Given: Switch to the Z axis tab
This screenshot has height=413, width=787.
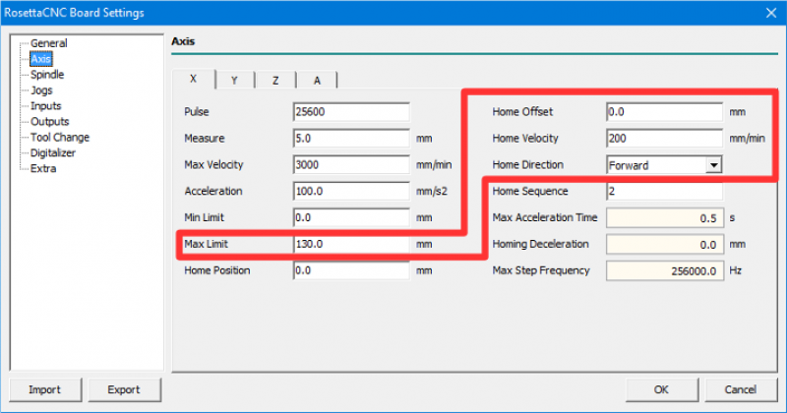Looking at the screenshot, I should tap(275, 81).
